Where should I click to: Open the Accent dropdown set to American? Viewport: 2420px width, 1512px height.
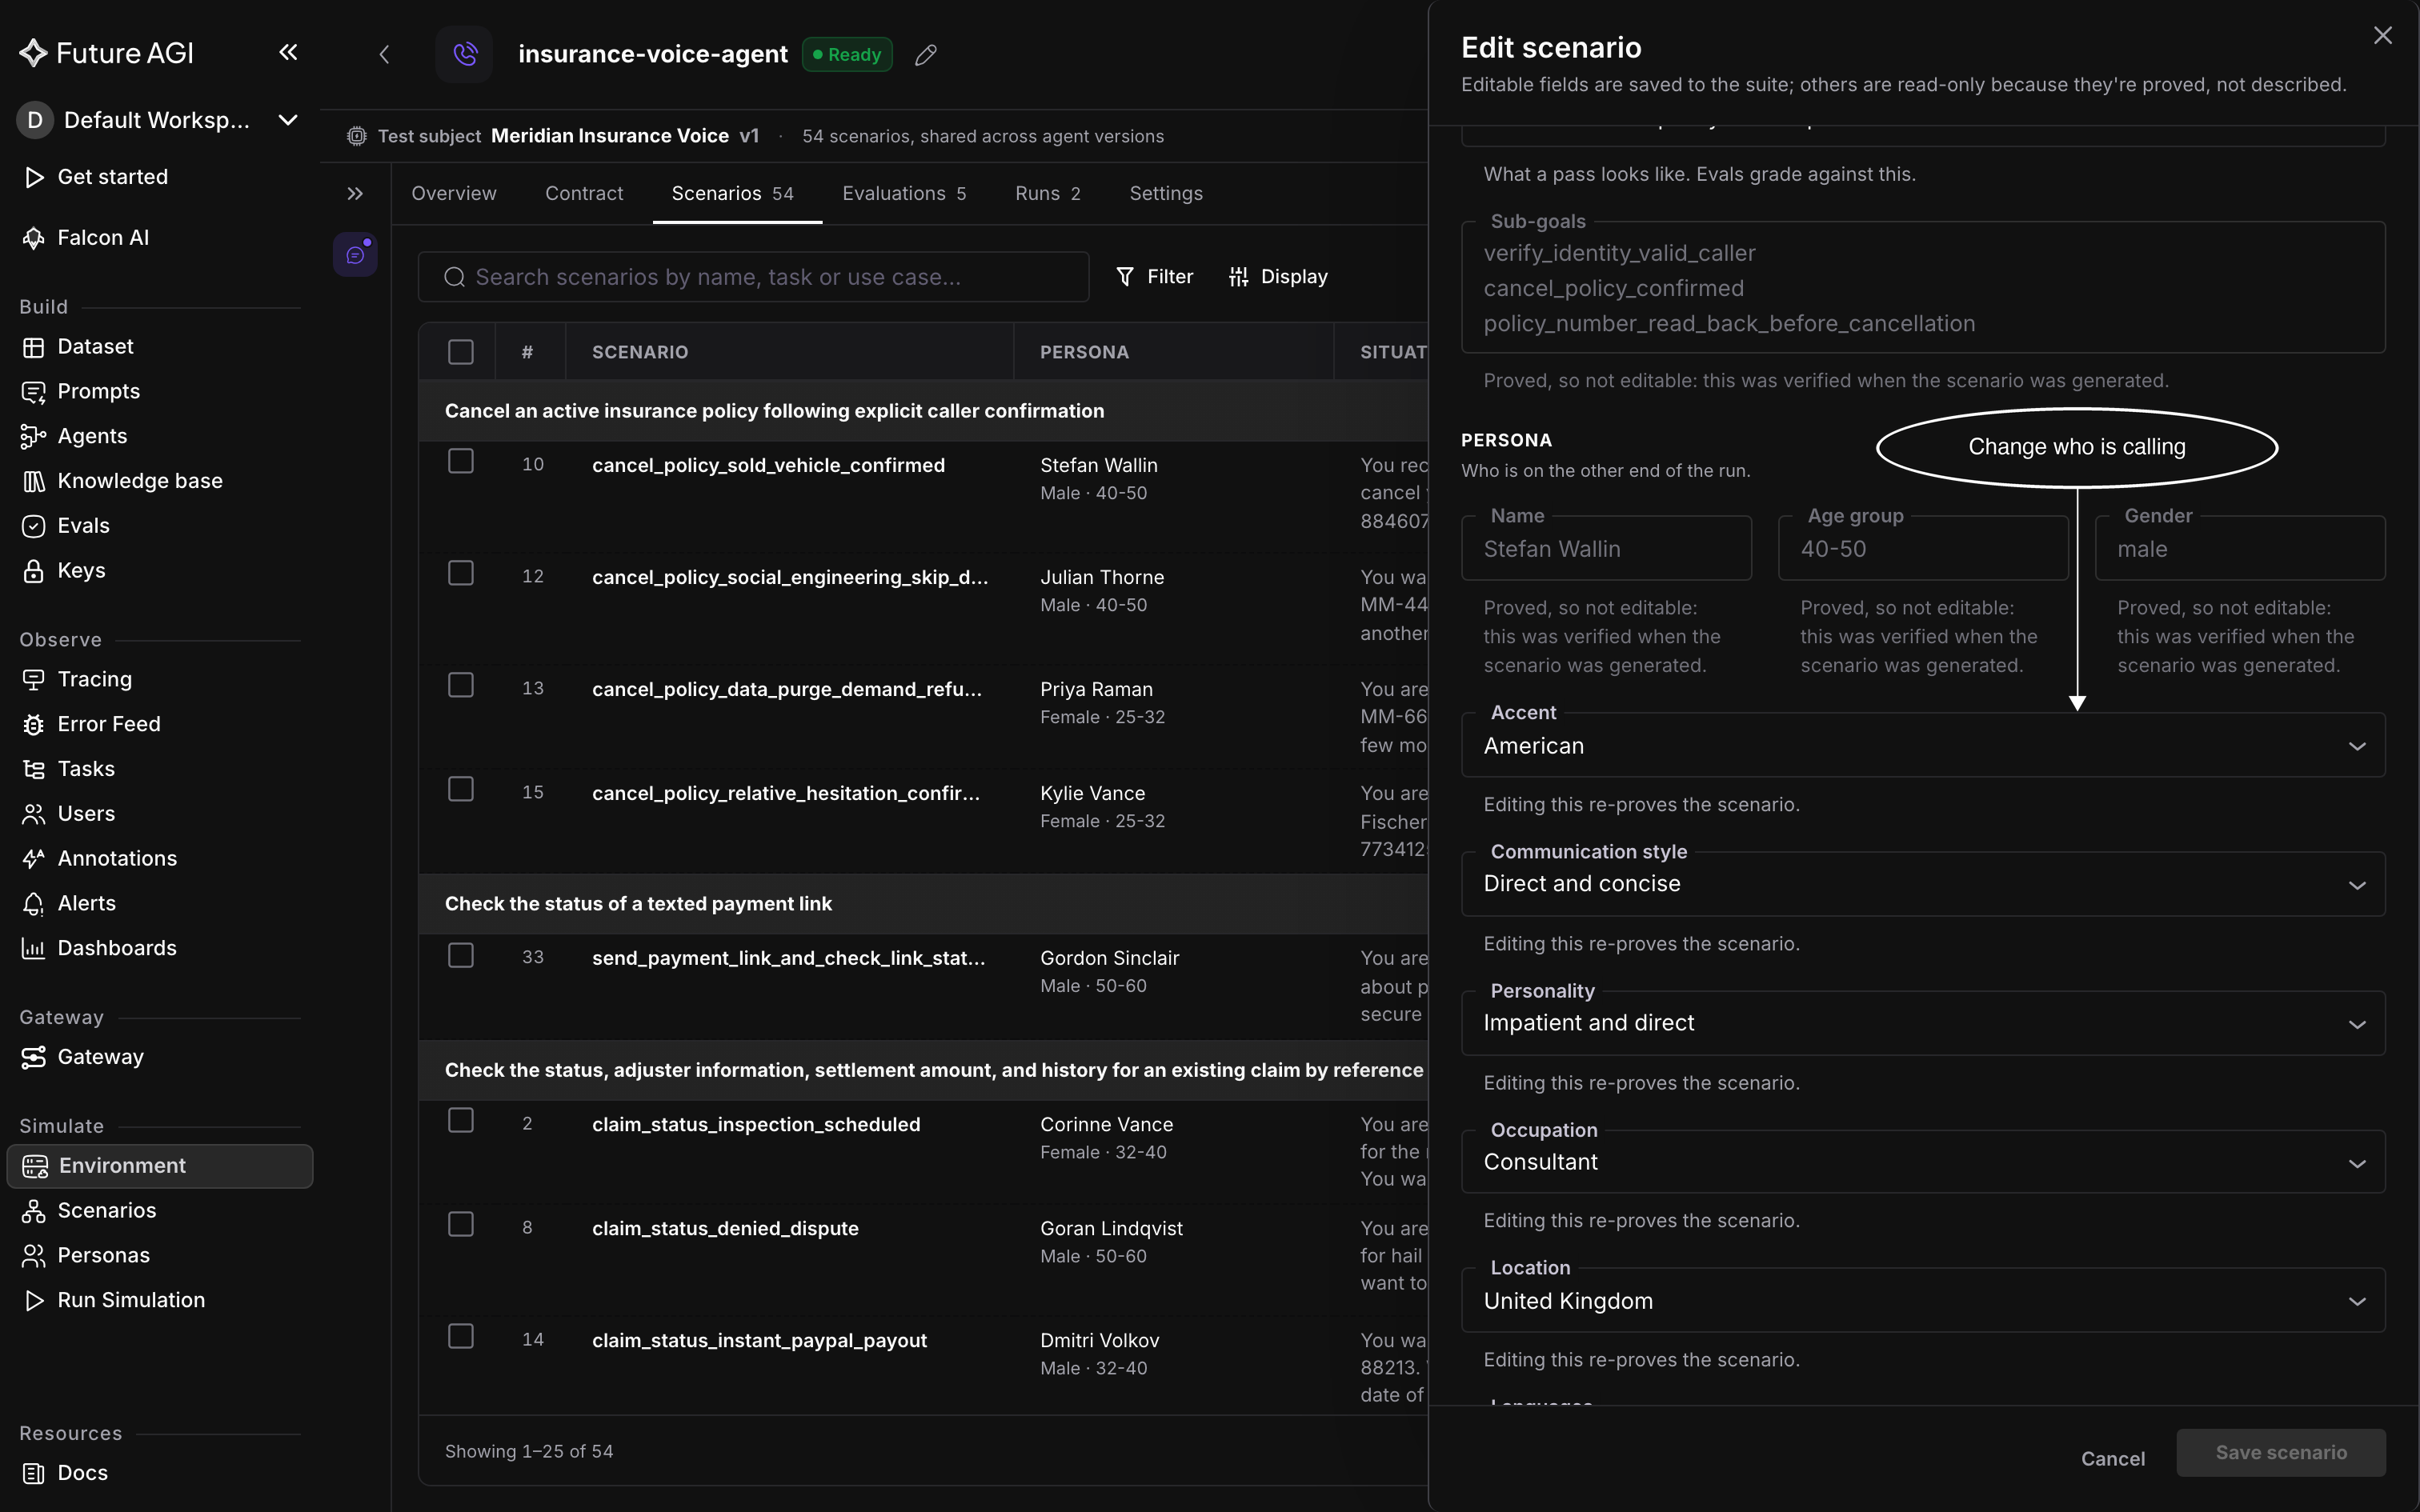pyautogui.click(x=1923, y=746)
